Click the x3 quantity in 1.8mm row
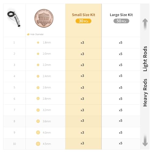The image size is (153, 153). pyautogui.click(x=82, y=43)
